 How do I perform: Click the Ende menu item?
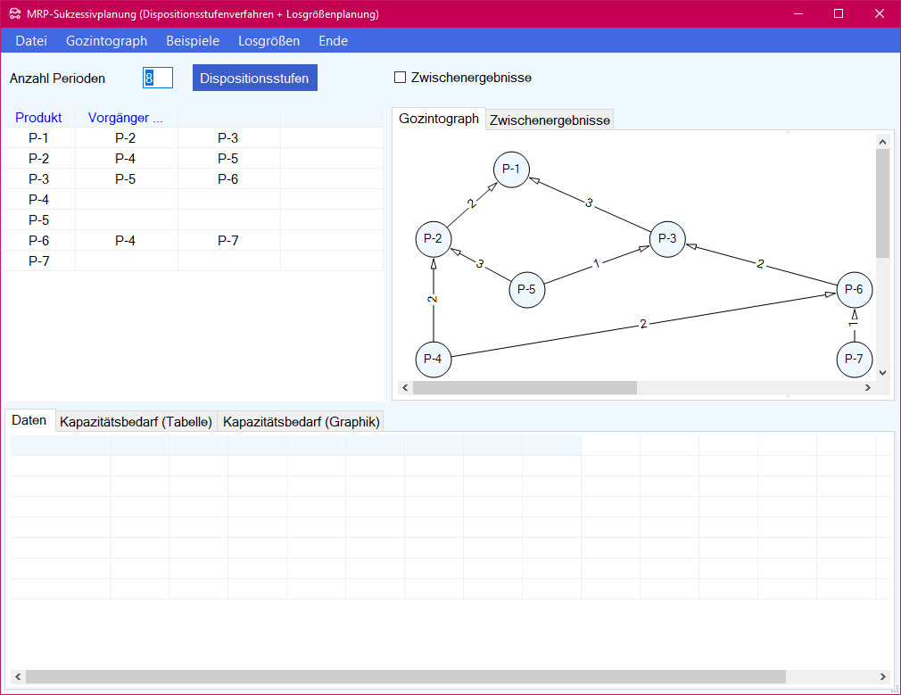pos(333,41)
